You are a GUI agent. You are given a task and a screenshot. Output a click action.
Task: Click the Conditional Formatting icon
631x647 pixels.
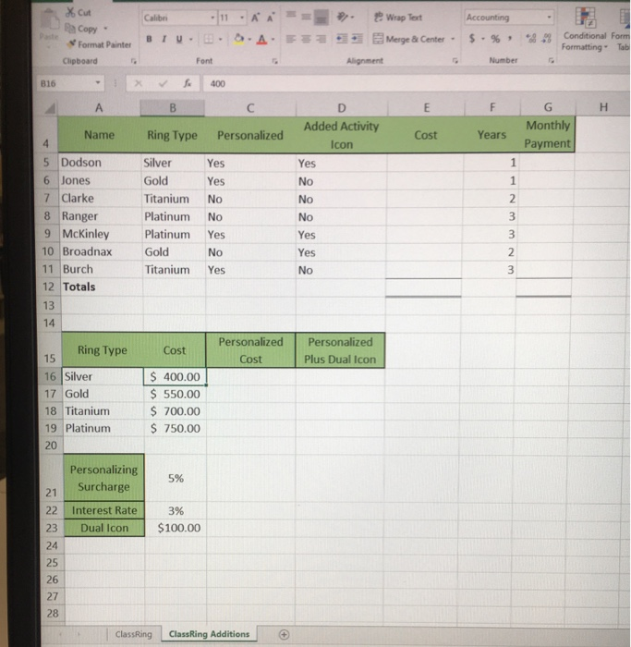click(585, 29)
